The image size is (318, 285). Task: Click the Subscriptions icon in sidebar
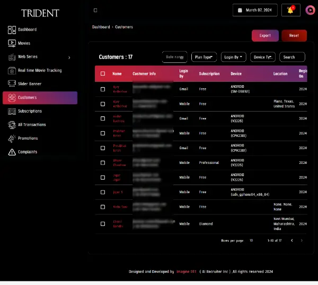pos(12,111)
